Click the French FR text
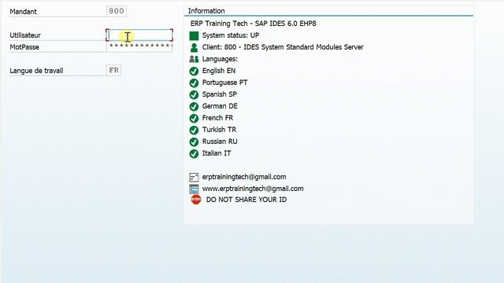This screenshot has width=504, height=283. [217, 118]
